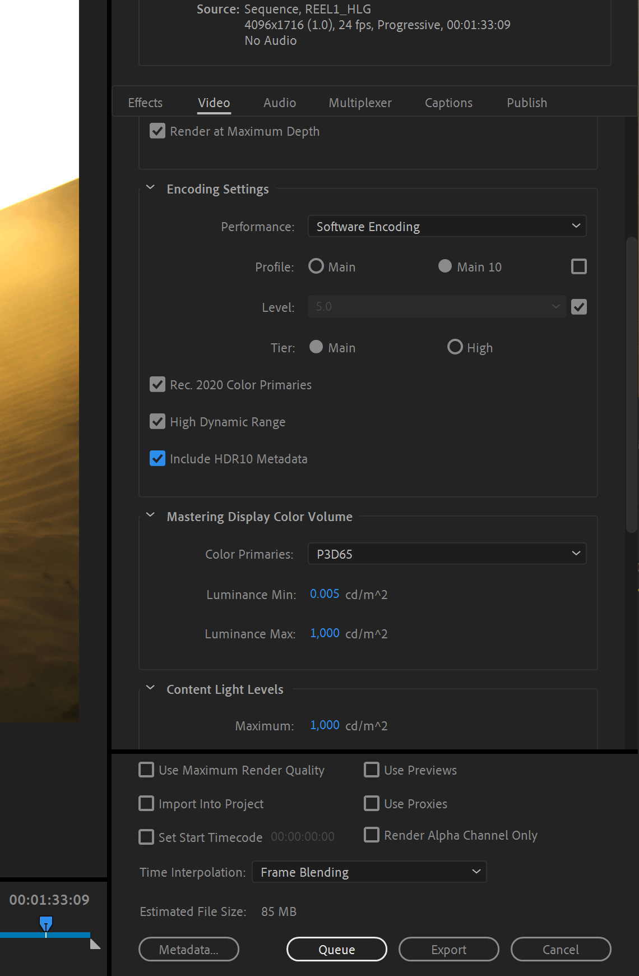This screenshot has width=639, height=976.
Task: Enable Set Start Timecode checkbox
Action: pyautogui.click(x=146, y=837)
